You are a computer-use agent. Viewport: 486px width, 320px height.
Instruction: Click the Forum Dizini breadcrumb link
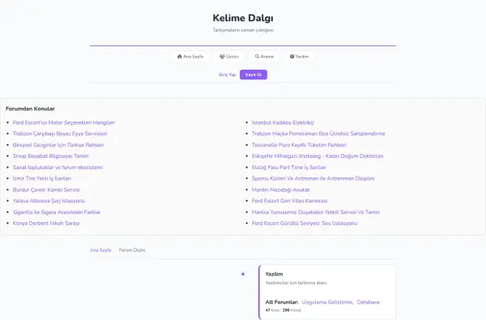point(132,250)
